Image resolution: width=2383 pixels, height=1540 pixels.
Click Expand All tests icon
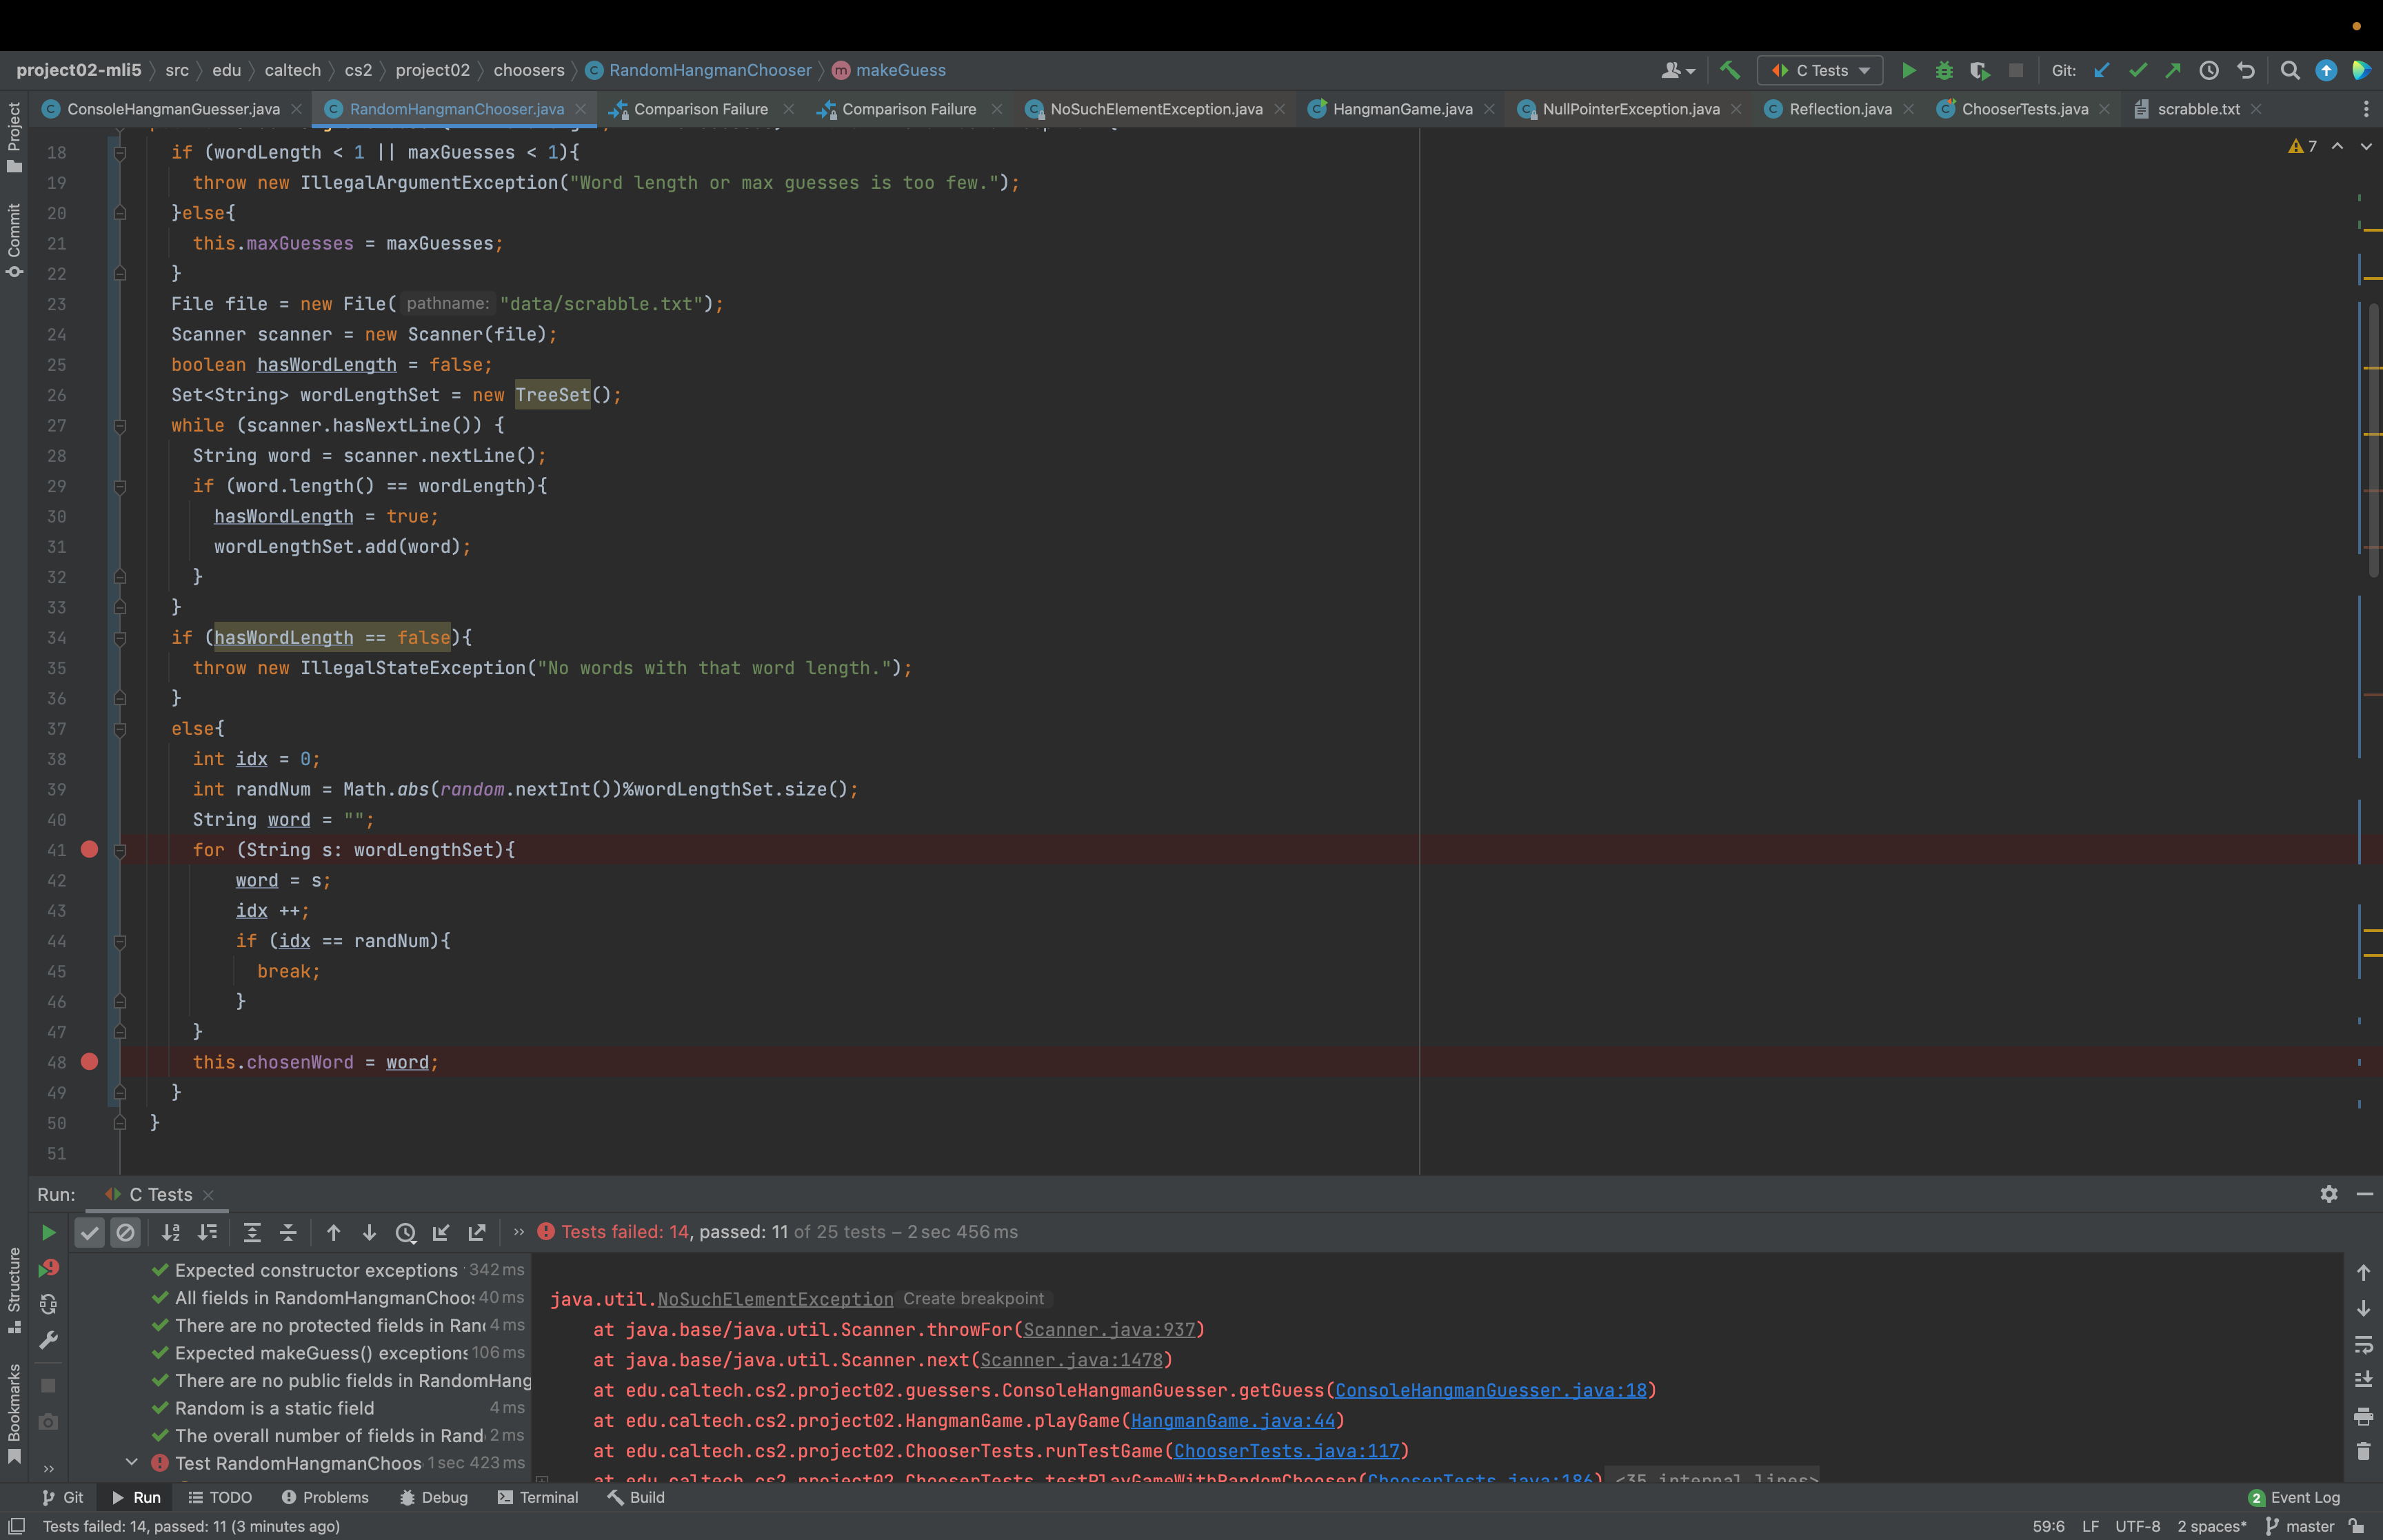click(x=252, y=1233)
